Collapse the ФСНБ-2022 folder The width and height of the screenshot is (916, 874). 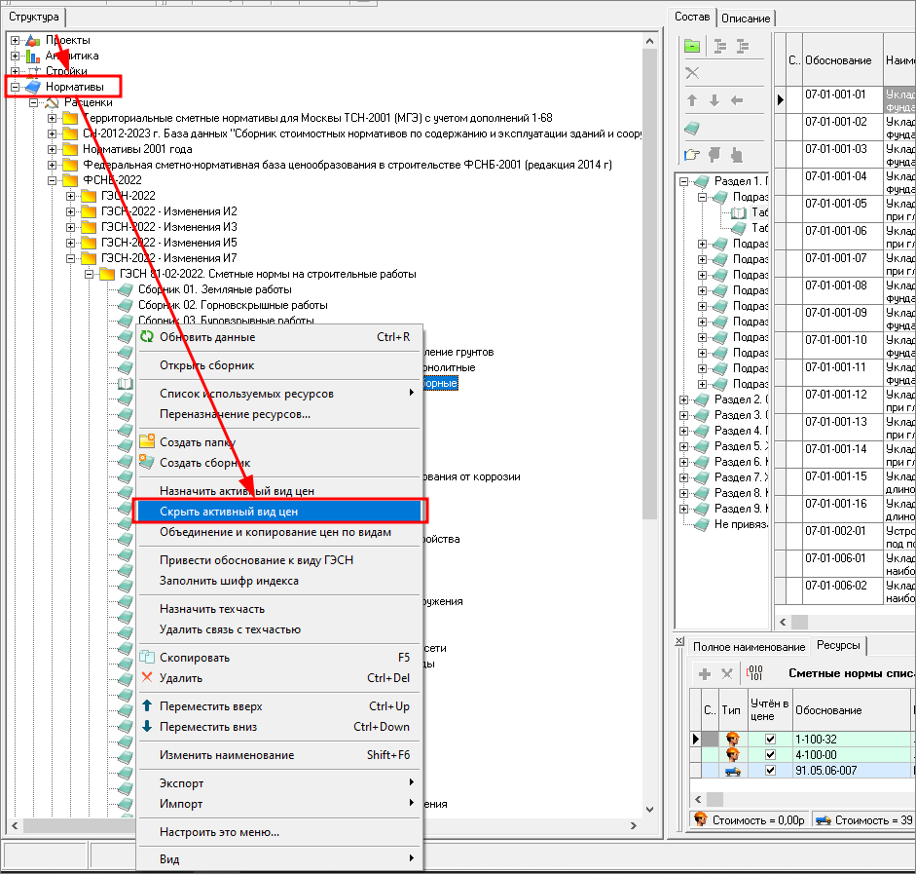tap(53, 180)
